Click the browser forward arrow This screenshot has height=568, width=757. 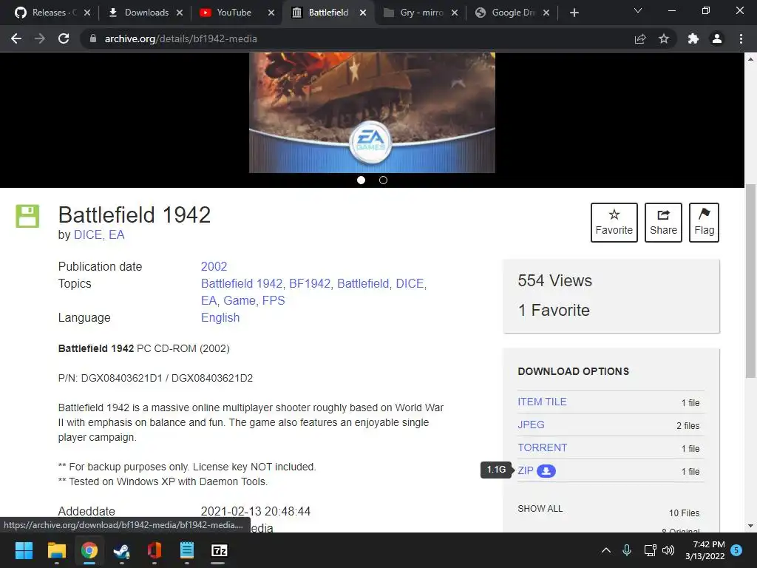pyautogui.click(x=40, y=38)
